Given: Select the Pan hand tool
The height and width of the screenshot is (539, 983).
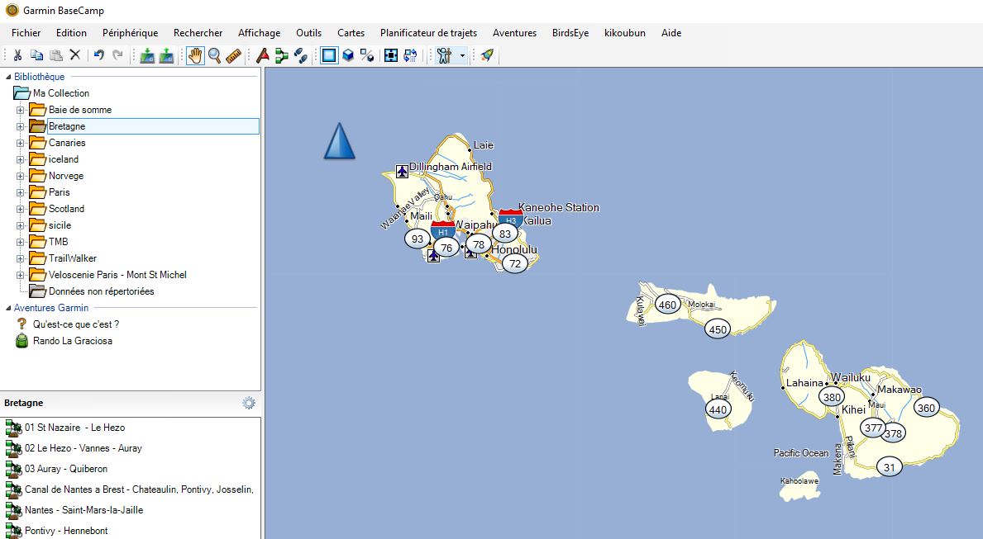Looking at the screenshot, I should pos(195,55).
